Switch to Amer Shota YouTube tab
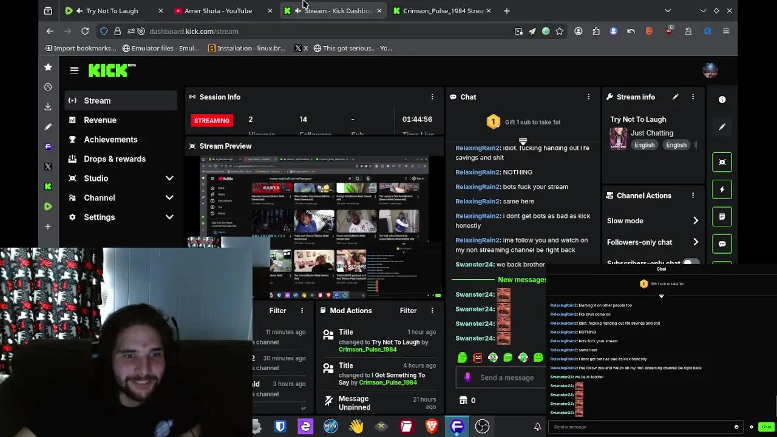This screenshot has width=777, height=437. (222, 10)
